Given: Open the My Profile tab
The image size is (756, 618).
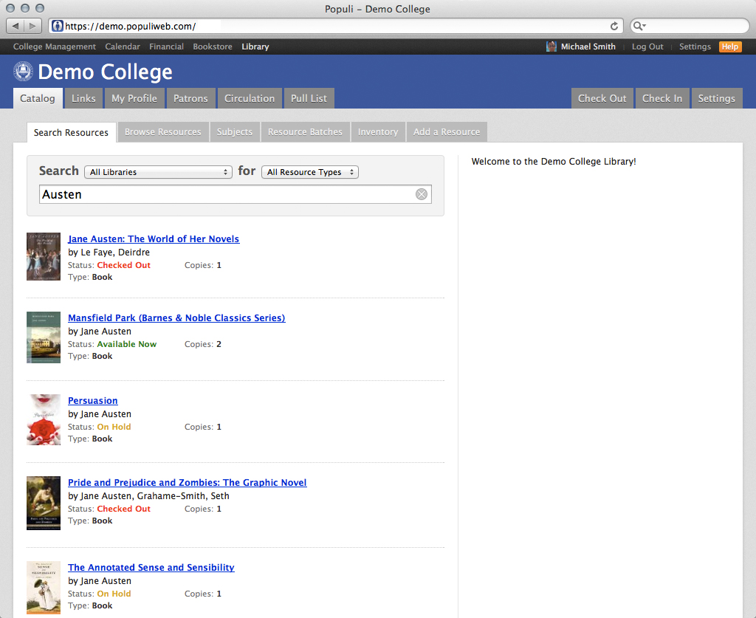Looking at the screenshot, I should click(134, 98).
